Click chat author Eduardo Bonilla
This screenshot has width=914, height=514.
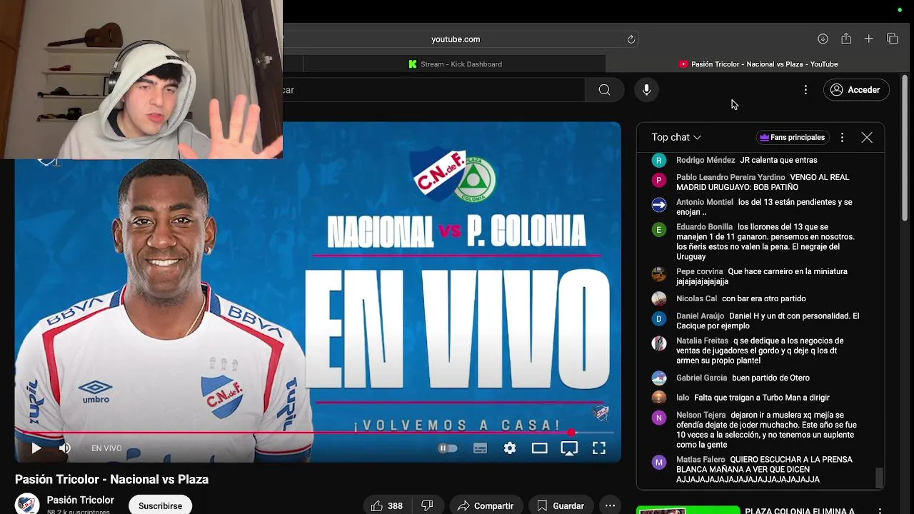click(704, 227)
